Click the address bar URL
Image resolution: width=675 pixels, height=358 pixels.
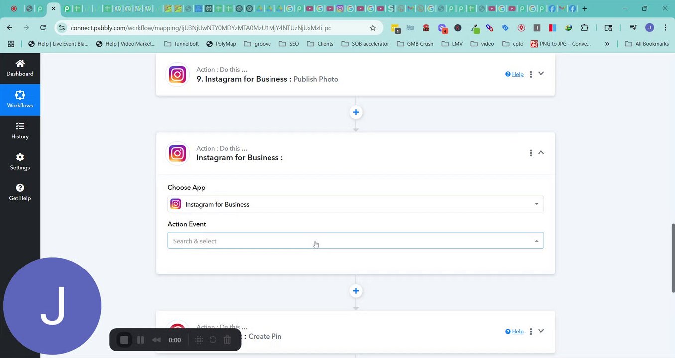pos(201,28)
